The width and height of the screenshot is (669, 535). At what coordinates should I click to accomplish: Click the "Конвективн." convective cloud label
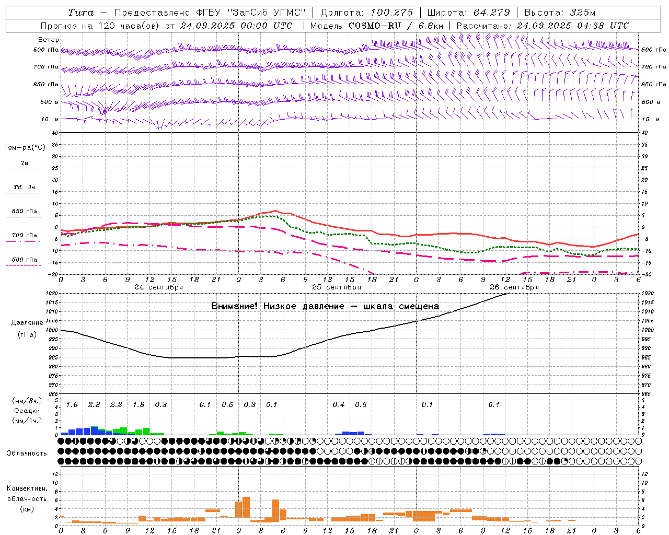[x=27, y=489]
